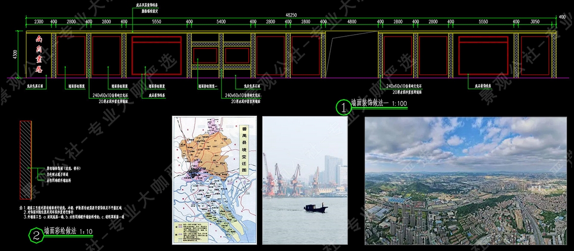Select the 48250 overall dimension text
Viewport: 574px width, 251px height.
click(x=291, y=15)
